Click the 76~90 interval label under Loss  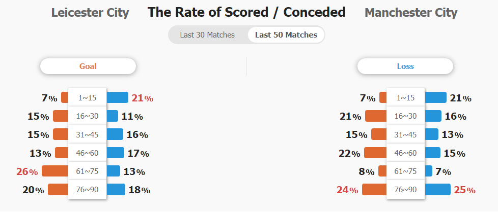(405, 190)
